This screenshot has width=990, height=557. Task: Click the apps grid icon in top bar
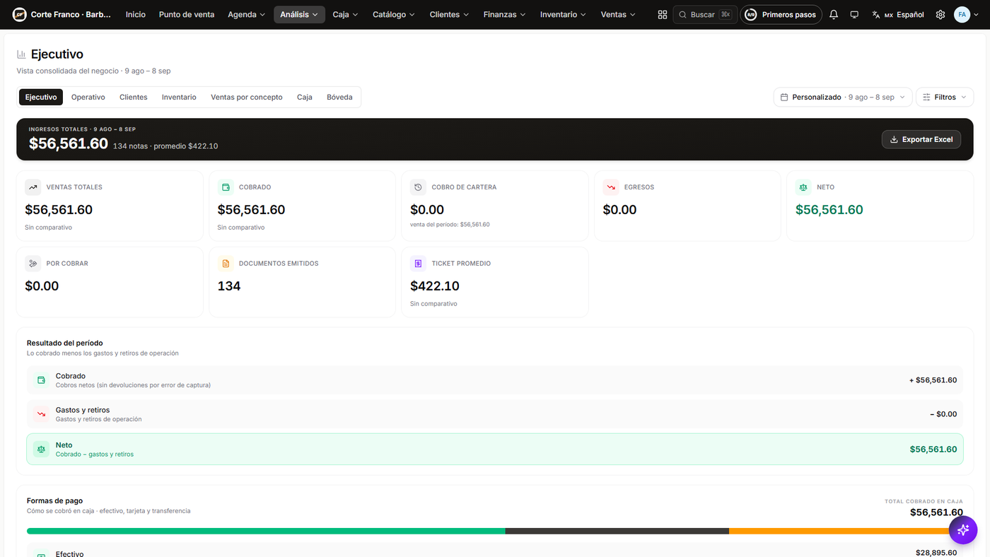pos(663,15)
